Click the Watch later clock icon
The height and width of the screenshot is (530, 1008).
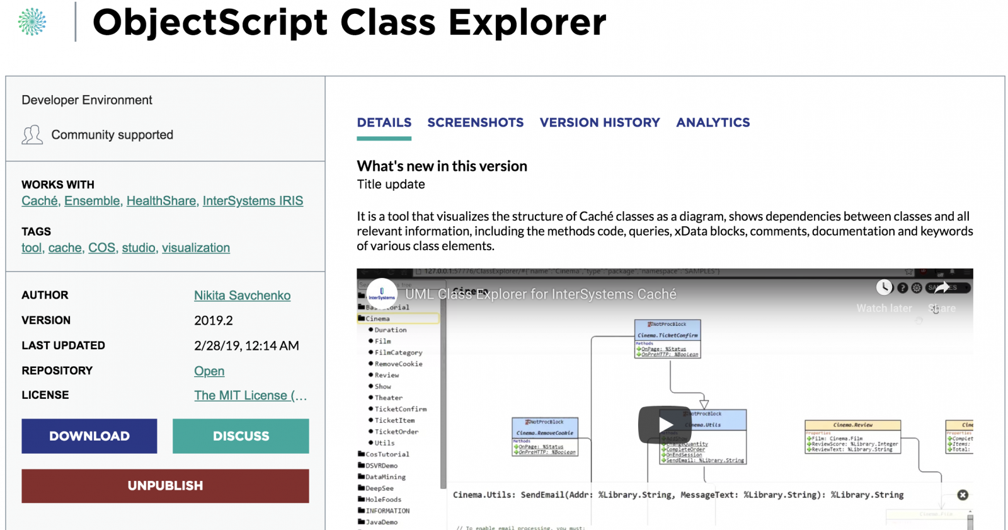pyautogui.click(x=885, y=287)
